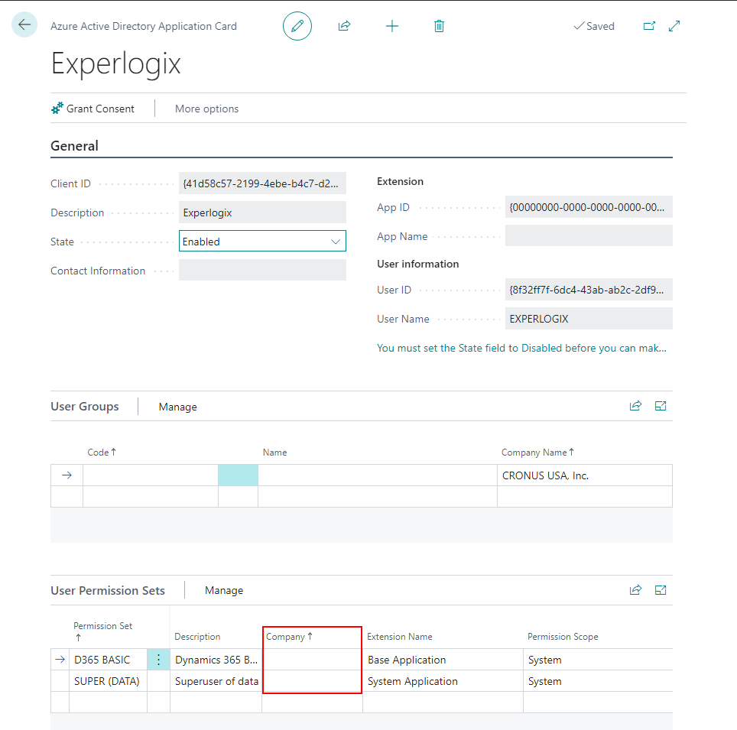Add a new record with the plus icon
Viewport: 737px width, 730px height.
(392, 26)
